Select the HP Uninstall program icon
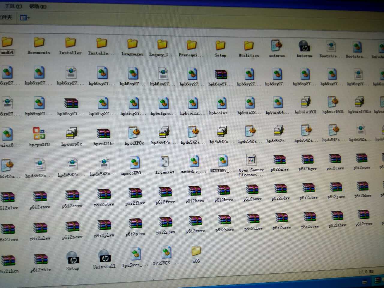 (x=104, y=257)
